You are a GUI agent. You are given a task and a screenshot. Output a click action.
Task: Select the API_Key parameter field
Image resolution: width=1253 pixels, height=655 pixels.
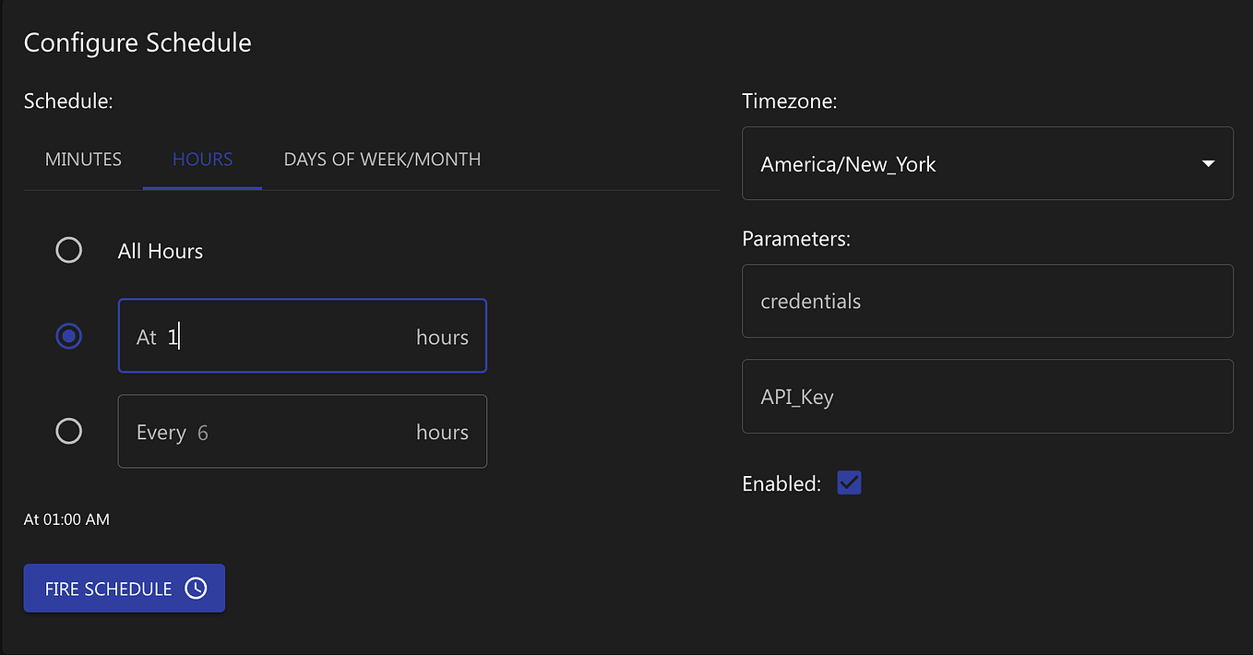tap(987, 396)
